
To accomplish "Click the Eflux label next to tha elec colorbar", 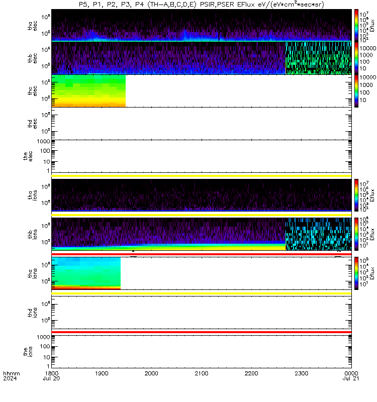I will click(372, 26).
